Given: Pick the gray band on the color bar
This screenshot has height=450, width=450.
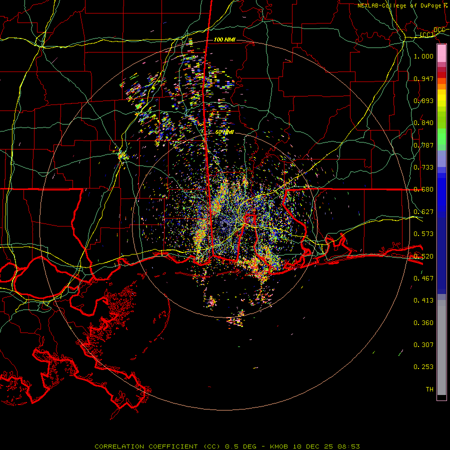Looking at the screenshot, I should point(441,347).
